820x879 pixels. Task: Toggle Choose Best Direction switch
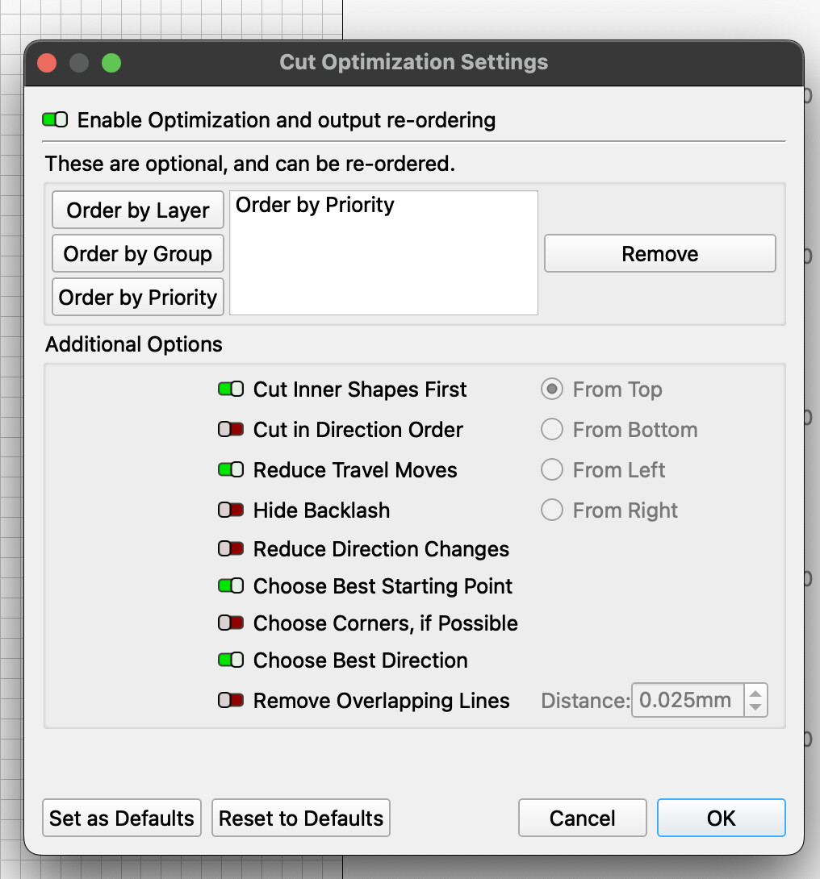231,660
